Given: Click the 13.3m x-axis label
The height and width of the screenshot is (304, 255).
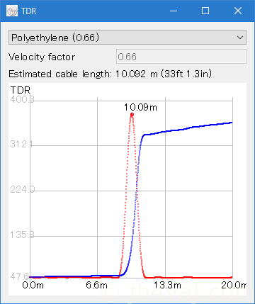Looking at the screenshot, I should [x=167, y=285].
